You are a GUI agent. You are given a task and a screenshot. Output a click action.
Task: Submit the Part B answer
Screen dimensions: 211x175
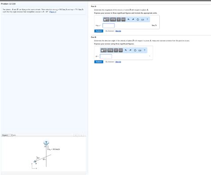coord(99,62)
